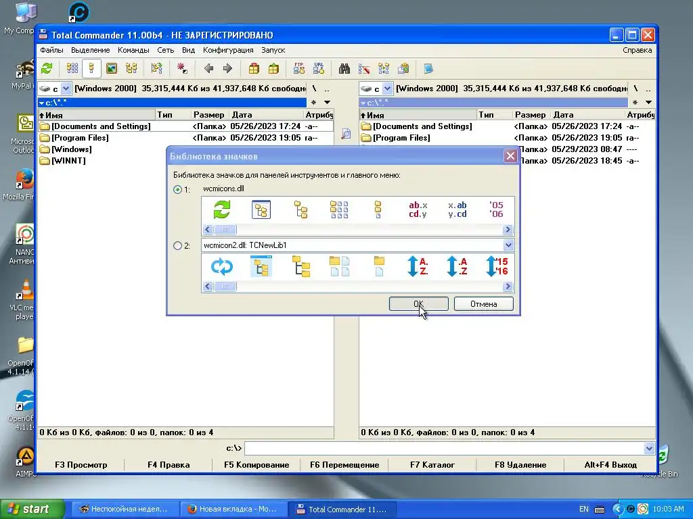
Task: Switch to Новая вкладка Firefox taskbar item
Action: pos(233,509)
